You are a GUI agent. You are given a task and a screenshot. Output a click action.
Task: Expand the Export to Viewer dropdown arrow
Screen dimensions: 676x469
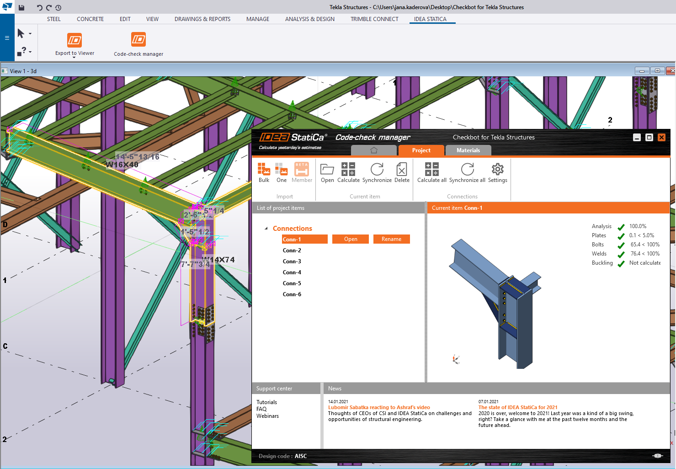[x=74, y=58]
